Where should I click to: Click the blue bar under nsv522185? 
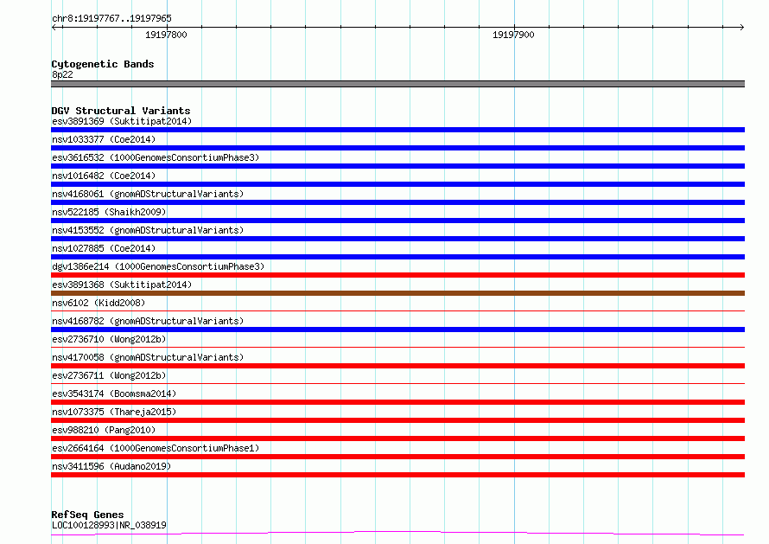coord(397,221)
